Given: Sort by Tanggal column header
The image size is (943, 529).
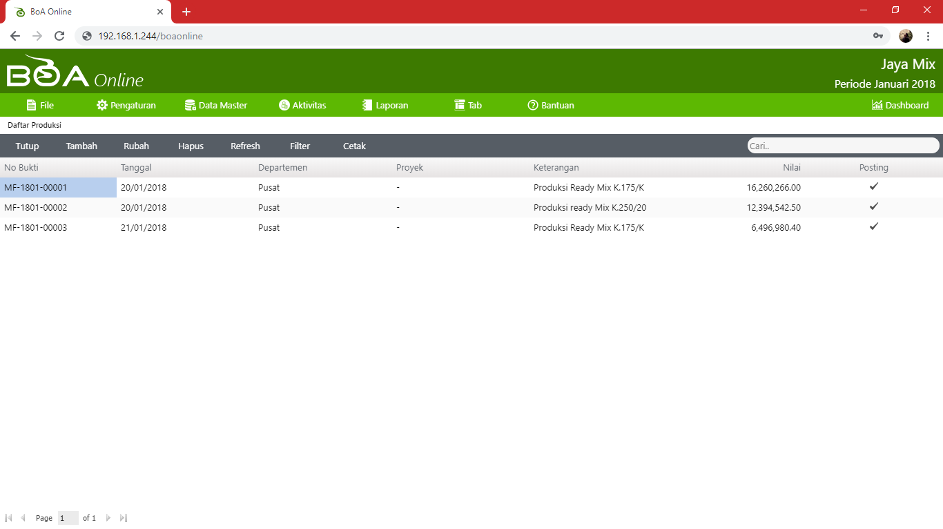Looking at the screenshot, I should [136, 167].
